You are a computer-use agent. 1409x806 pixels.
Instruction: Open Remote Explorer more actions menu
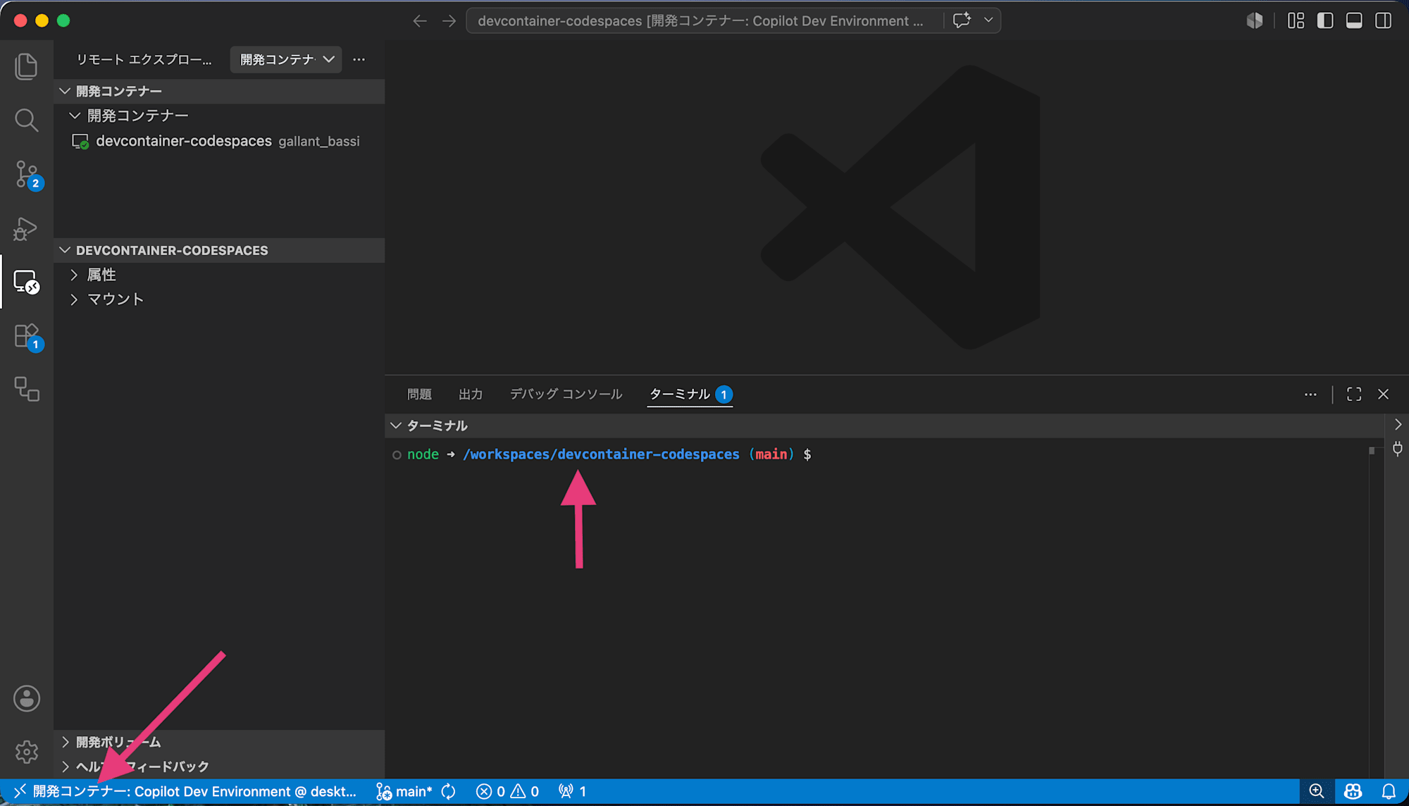(x=359, y=59)
